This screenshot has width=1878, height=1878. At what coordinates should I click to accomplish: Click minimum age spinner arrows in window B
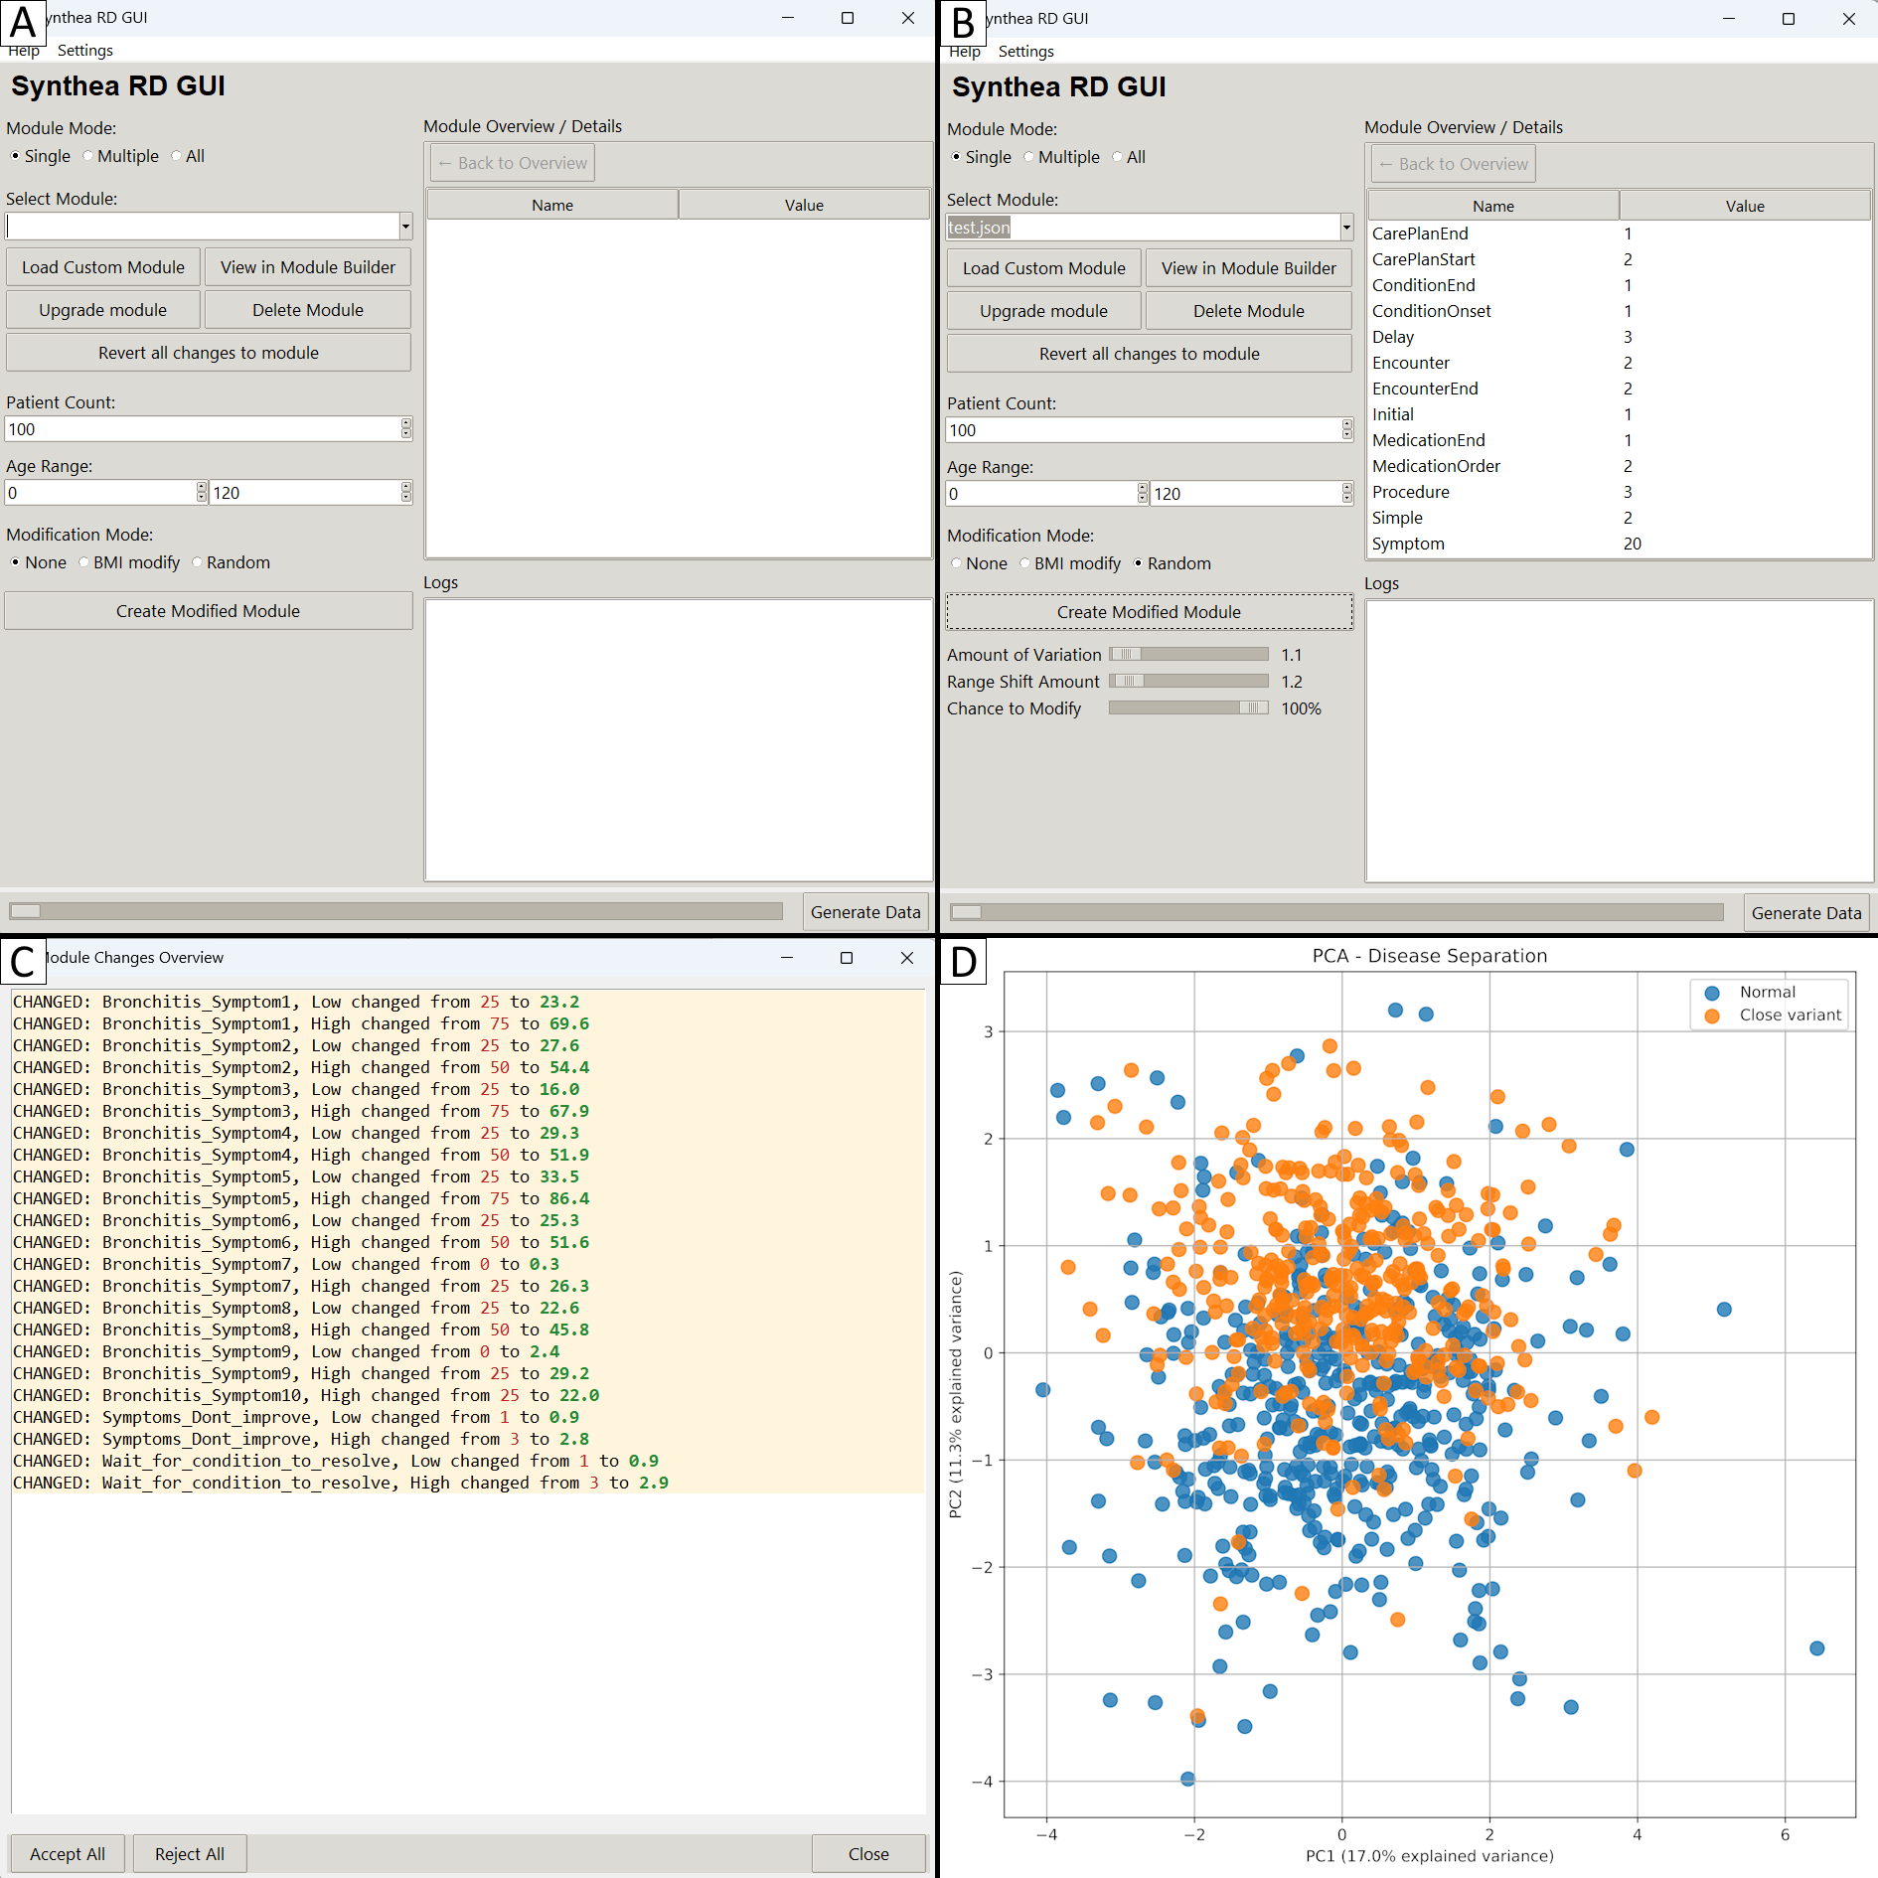click(1143, 494)
